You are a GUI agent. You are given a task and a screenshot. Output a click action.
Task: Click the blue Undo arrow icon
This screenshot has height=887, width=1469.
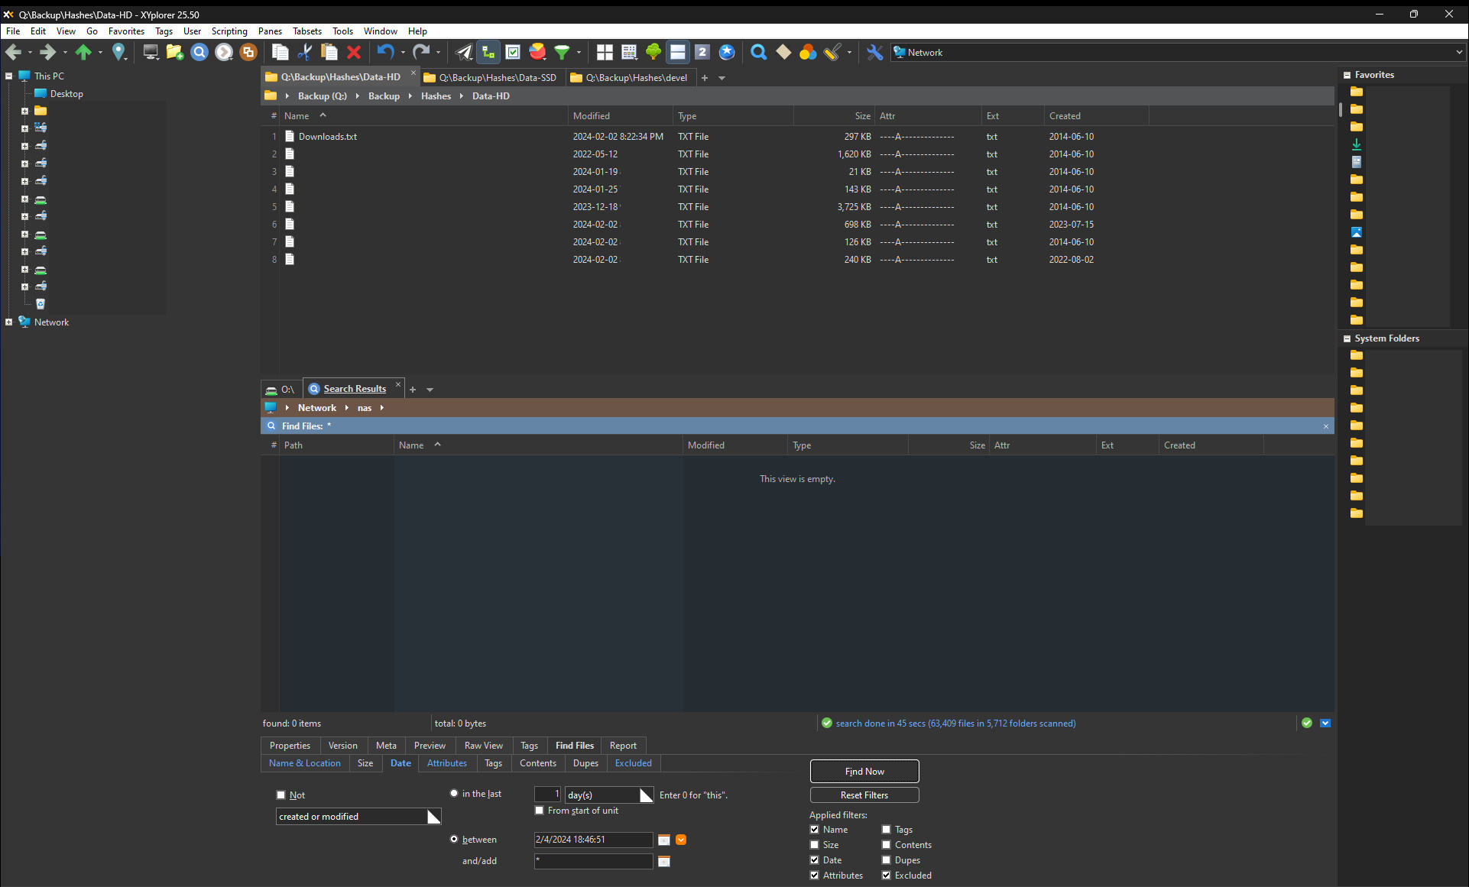[385, 52]
